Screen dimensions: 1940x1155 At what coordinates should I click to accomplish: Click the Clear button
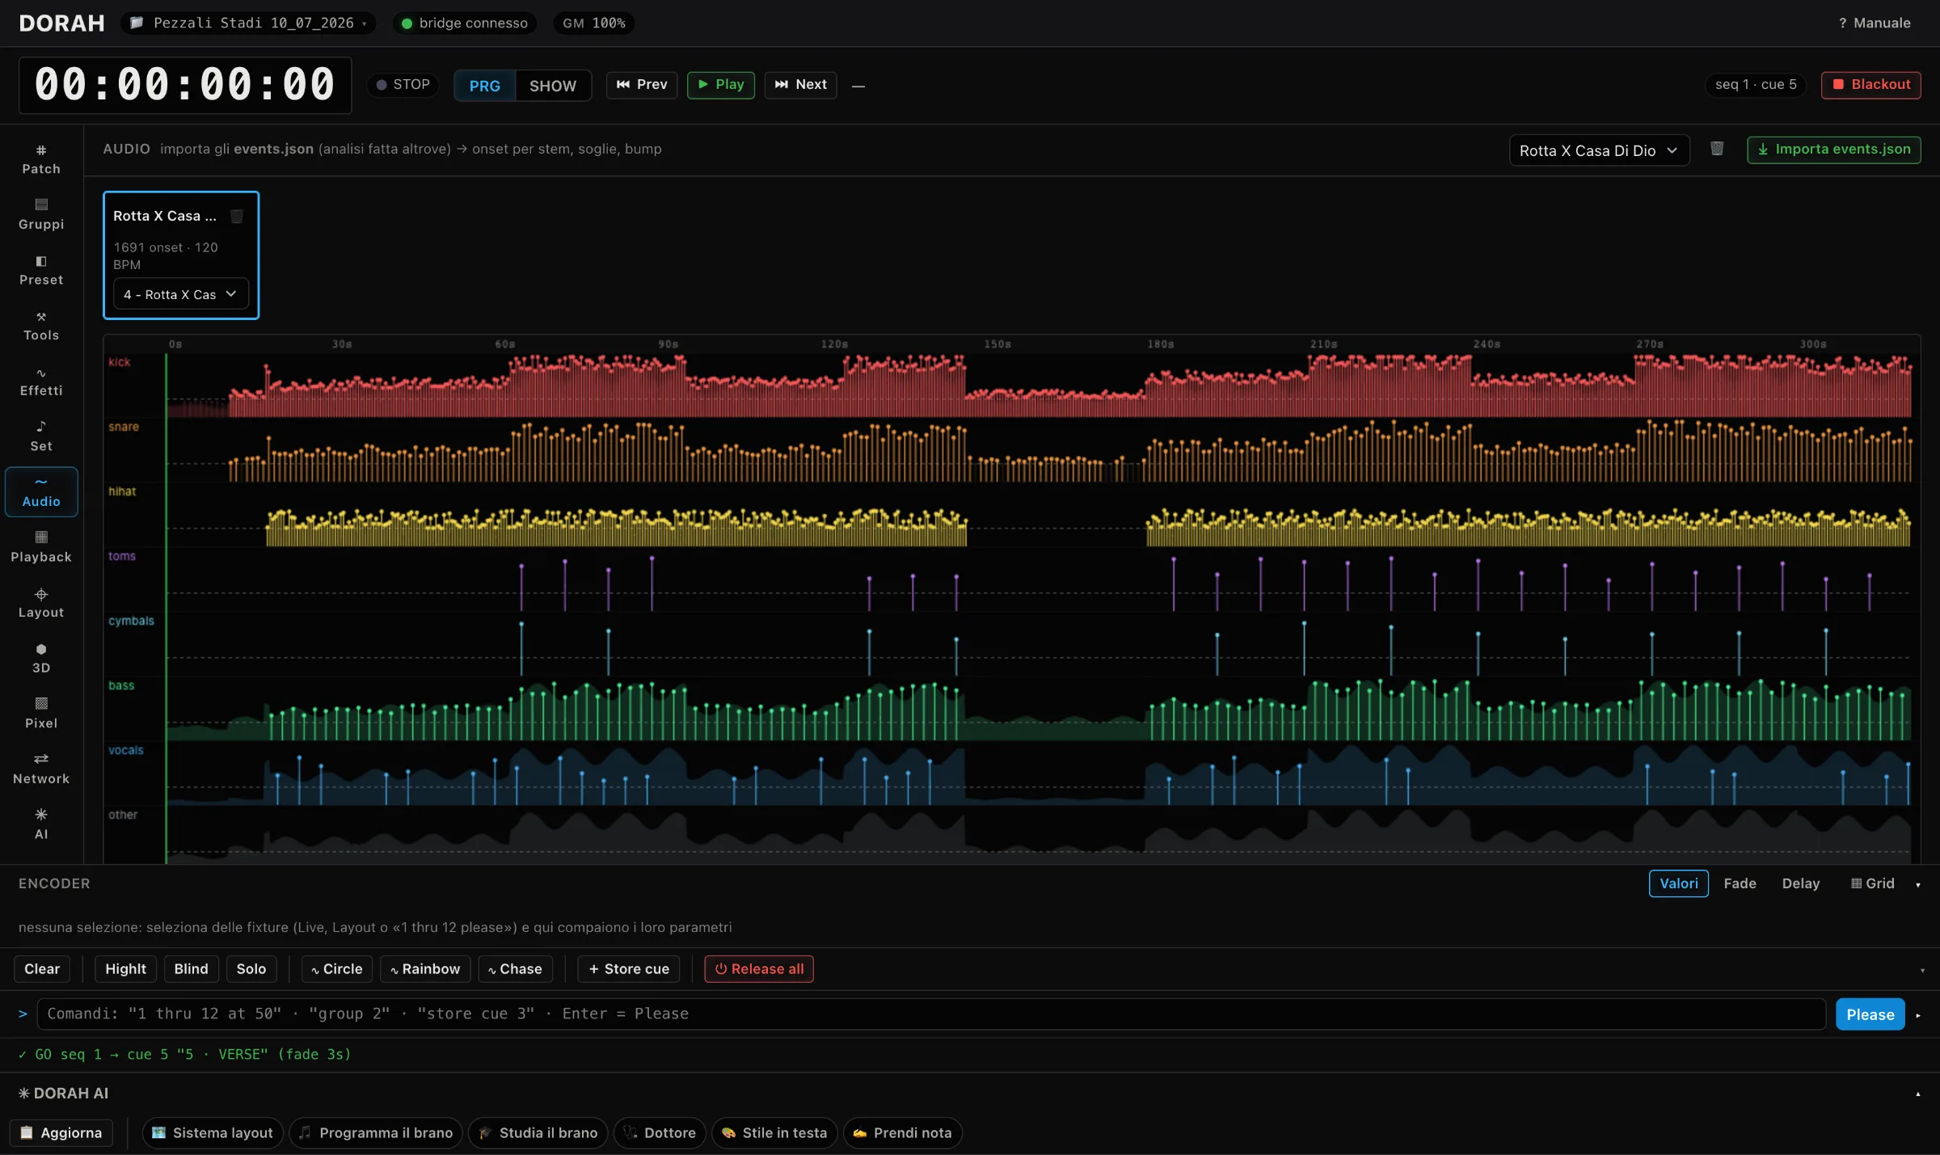(x=42, y=969)
